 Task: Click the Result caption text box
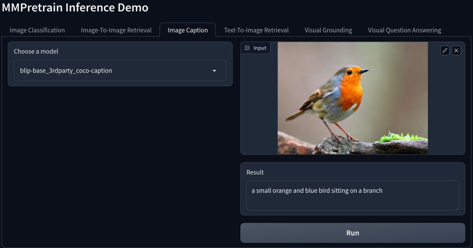353,195
